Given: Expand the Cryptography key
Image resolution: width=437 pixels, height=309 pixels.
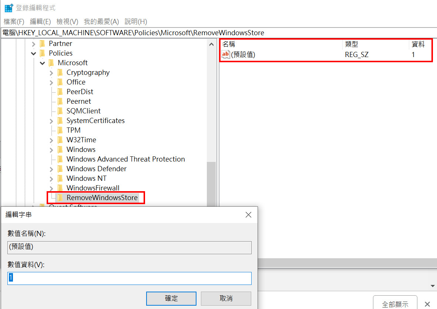Looking at the screenshot, I should pyautogui.click(x=51, y=73).
